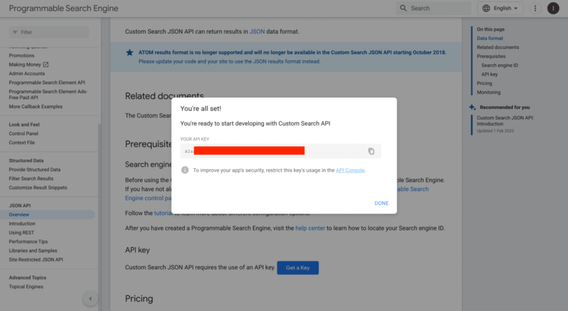Collapse the sidebar with the chevron button
This screenshot has height=311, width=568.
tap(90, 299)
